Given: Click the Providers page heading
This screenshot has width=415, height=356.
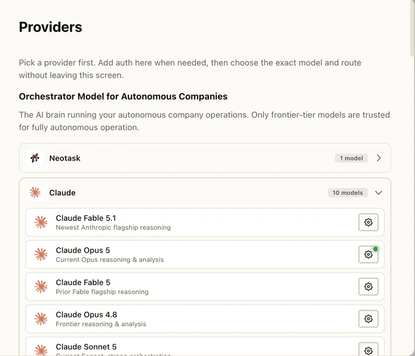Looking at the screenshot, I should point(51,27).
